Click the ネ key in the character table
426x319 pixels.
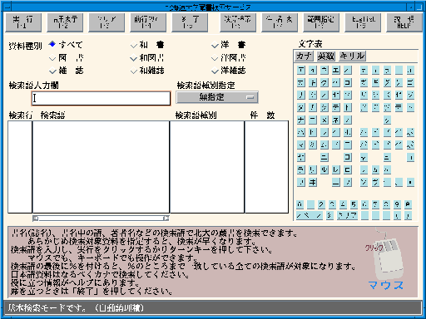tap(336, 120)
